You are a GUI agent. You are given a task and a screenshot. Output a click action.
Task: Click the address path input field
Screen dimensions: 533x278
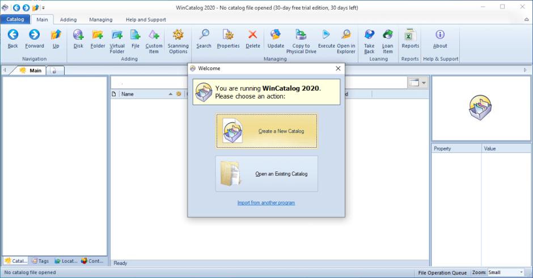[259, 83]
